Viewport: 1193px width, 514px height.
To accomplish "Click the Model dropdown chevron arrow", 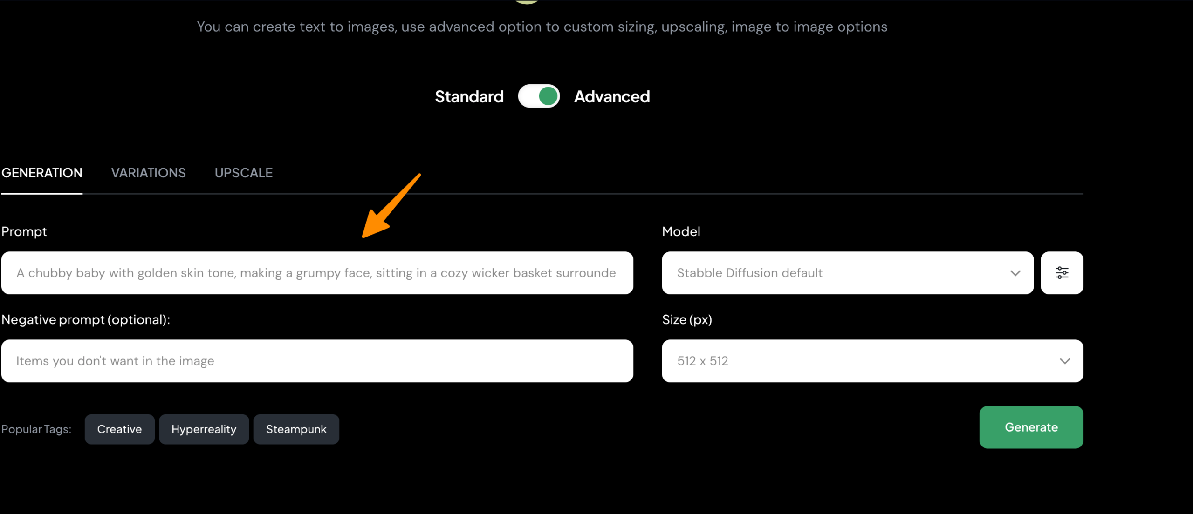I will click(x=1015, y=273).
